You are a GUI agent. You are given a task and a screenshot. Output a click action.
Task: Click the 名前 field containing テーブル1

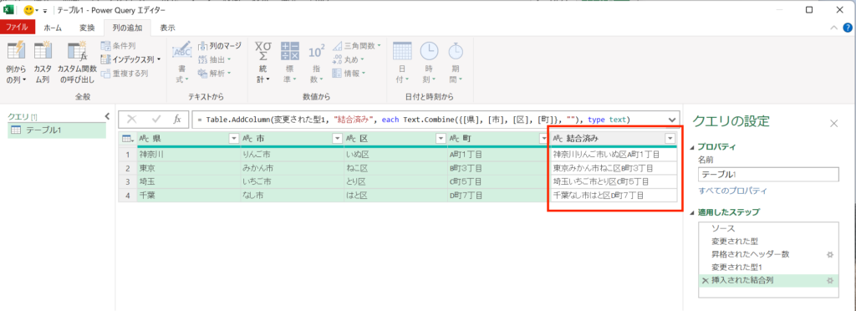point(768,175)
